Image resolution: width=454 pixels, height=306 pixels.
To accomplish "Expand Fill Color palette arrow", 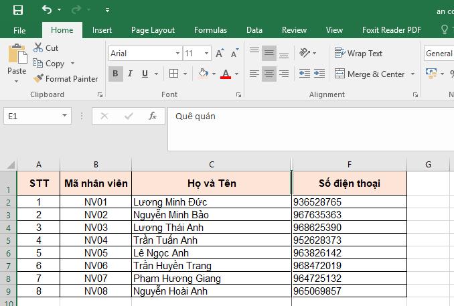I will (x=214, y=74).
